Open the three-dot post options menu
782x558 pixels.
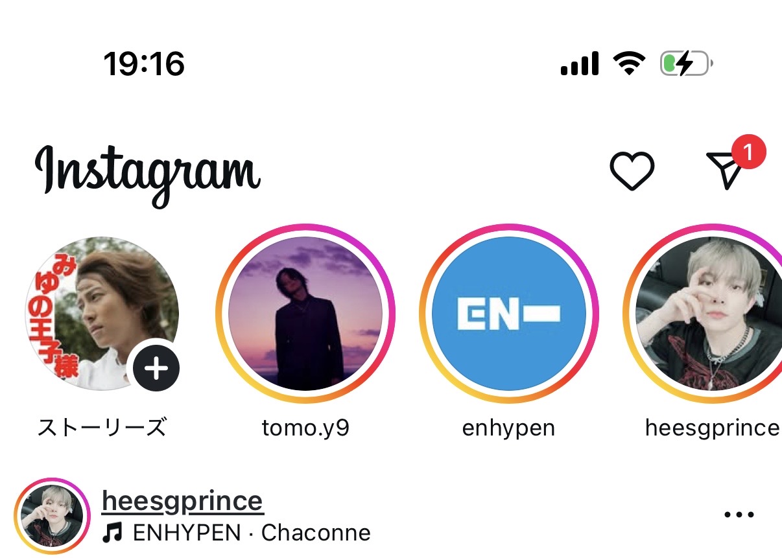pos(739,515)
